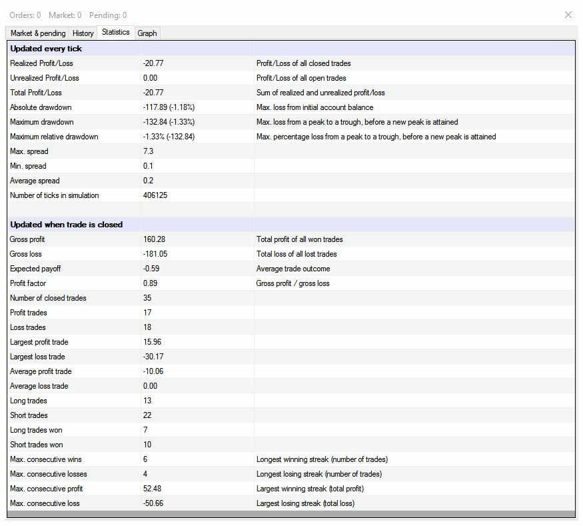
Task: Select the Unrealized Profit/Loss value 0.00
Action: (x=150, y=78)
